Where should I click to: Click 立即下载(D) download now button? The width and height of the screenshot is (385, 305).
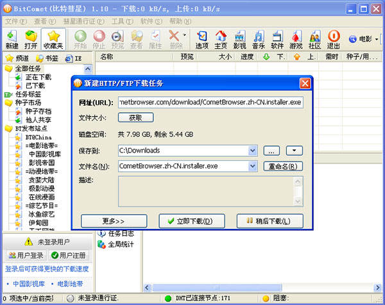(x=192, y=221)
